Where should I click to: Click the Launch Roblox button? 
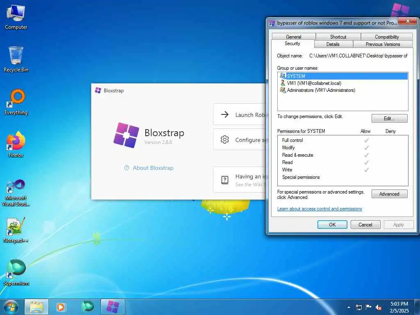tap(240, 114)
